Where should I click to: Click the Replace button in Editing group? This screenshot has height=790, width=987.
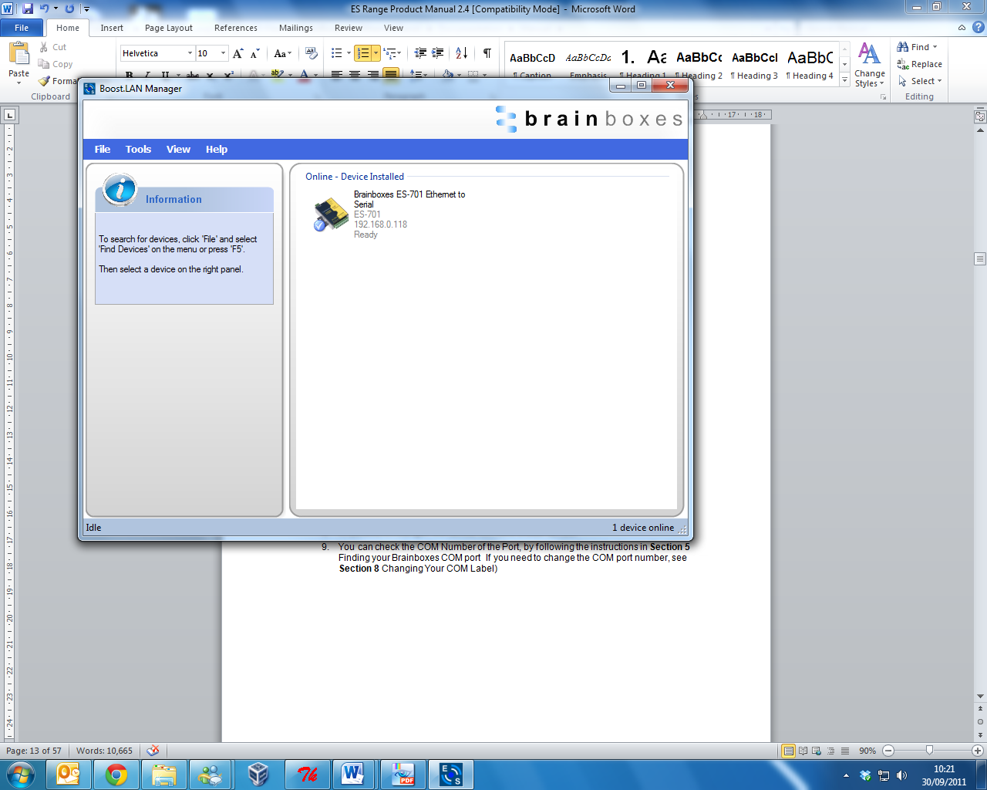click(x=920, y=64)
